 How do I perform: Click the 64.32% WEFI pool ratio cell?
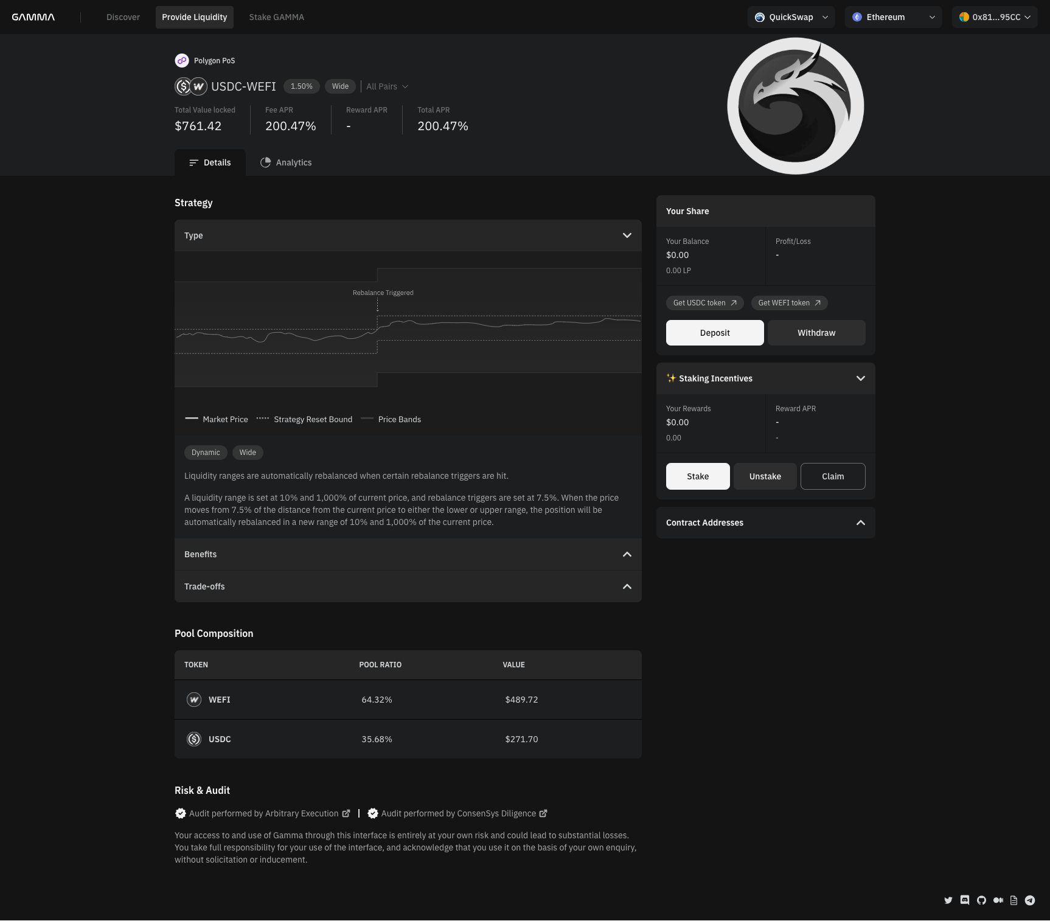click(x=377, y=700)
